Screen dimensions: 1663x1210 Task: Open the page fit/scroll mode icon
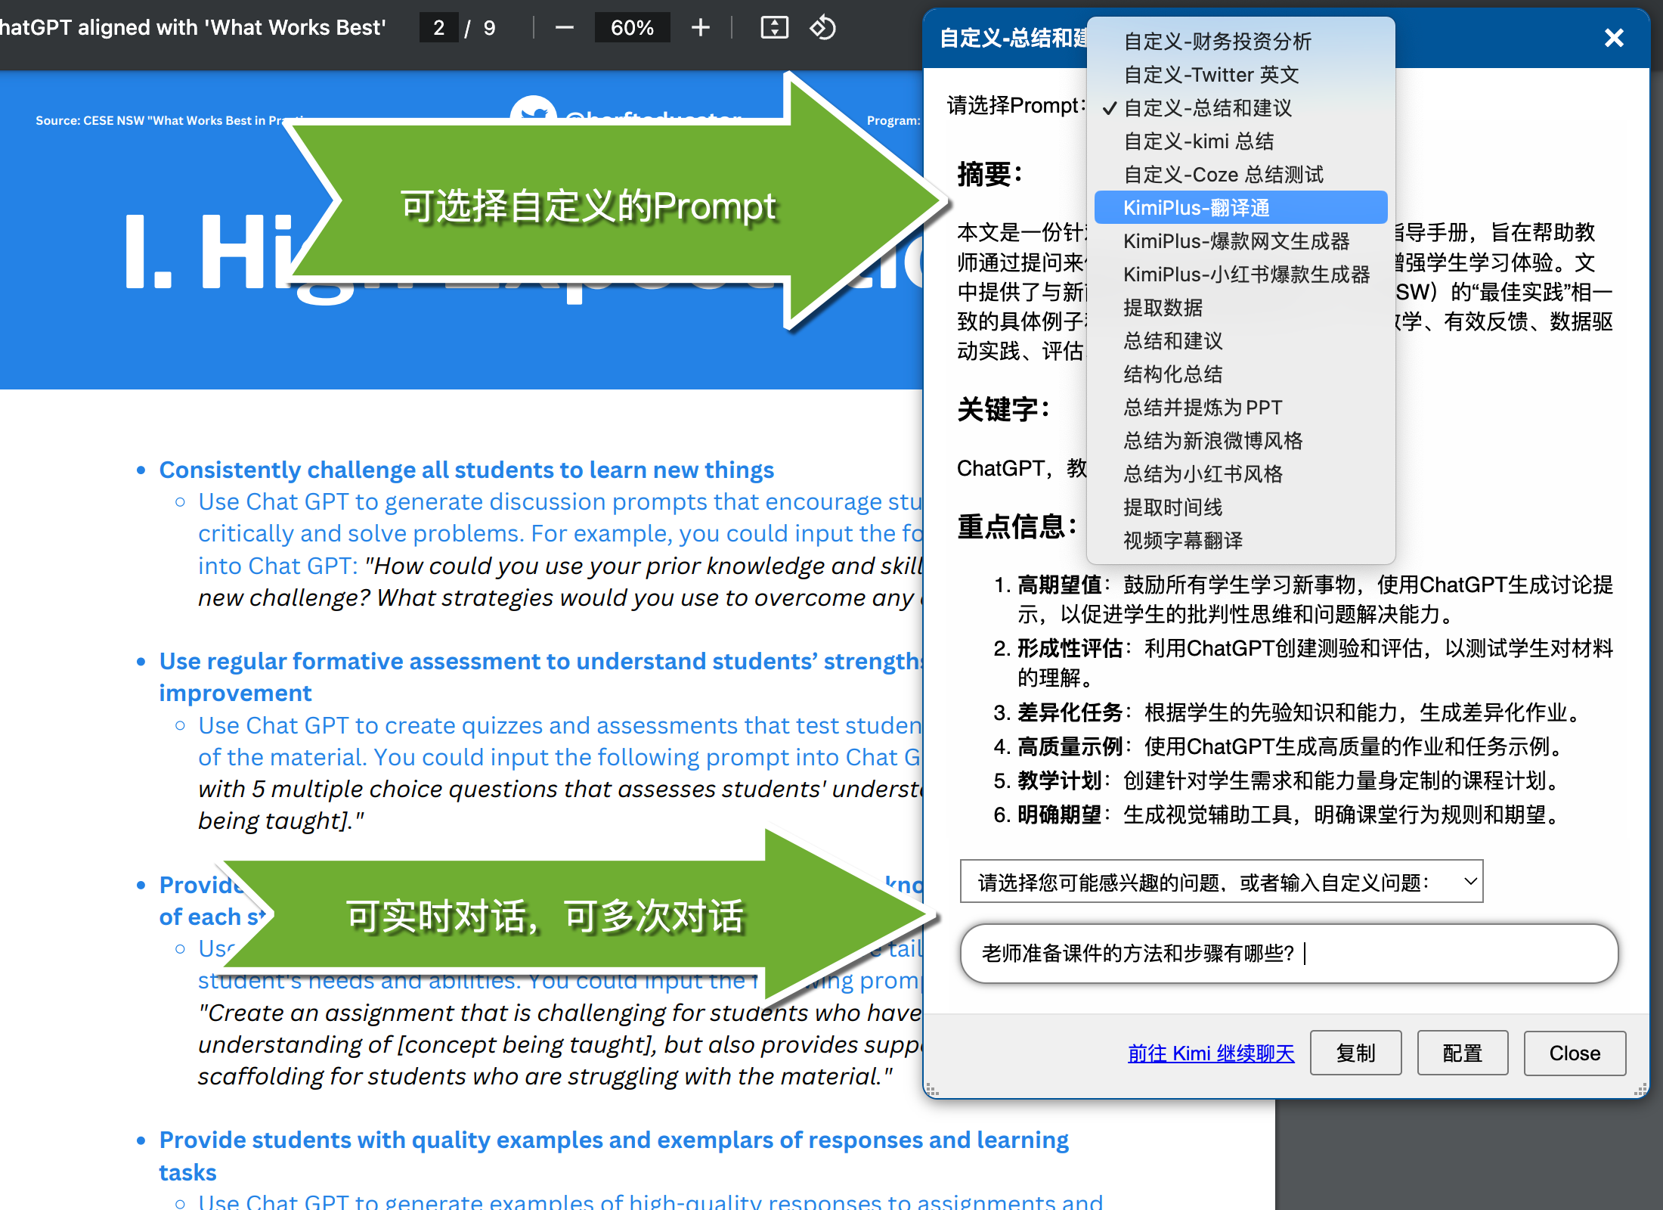pyautogui.click(x=774, y=28)
